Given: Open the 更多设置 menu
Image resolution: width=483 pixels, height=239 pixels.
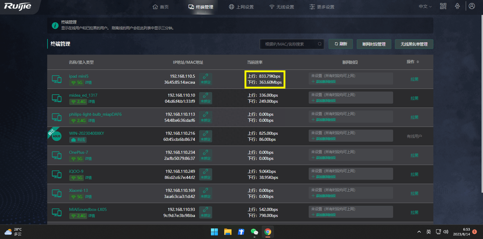Looking at the screenshot, I should click(x=322, y=7).
